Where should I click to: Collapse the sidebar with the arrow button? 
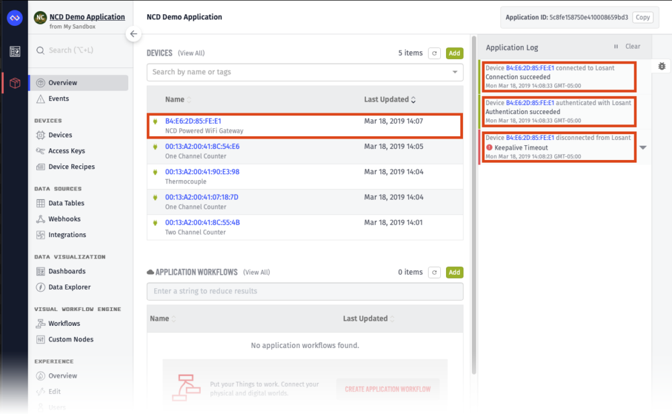tap(133, 34)
